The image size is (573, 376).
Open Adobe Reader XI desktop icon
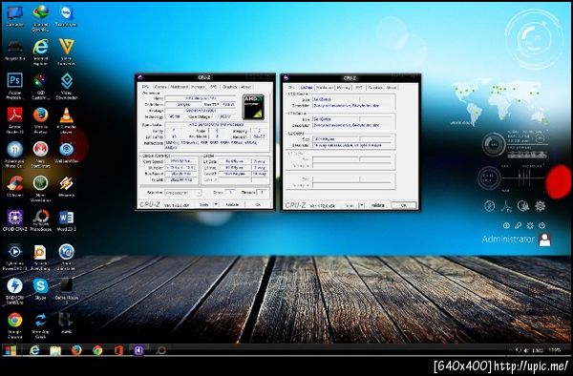14,120
